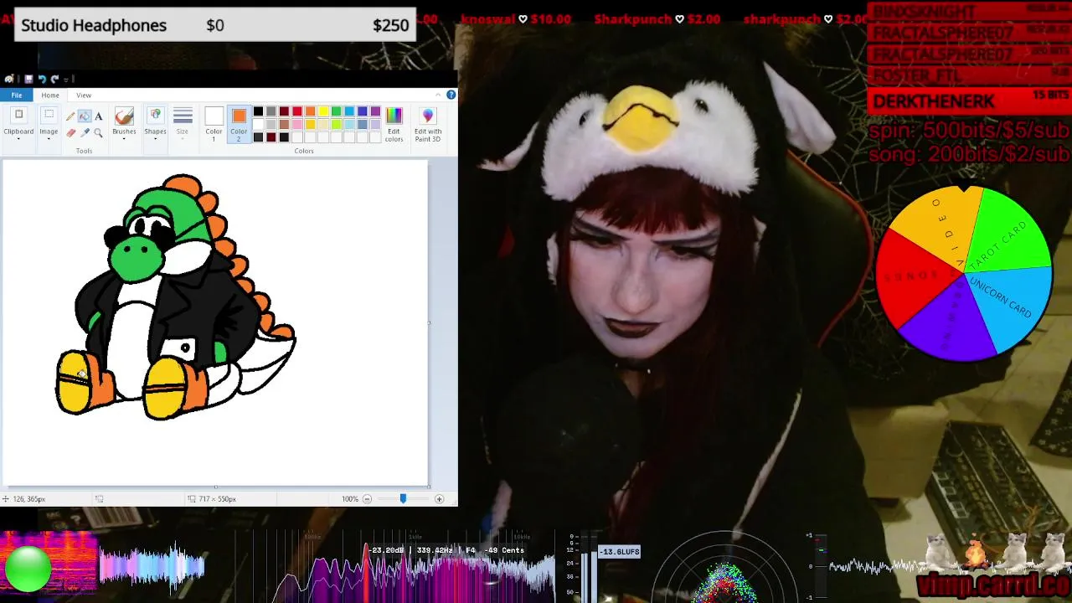Select the Text tool (letter A)
The height and width of the screenshot is (603, 1072).
pyautogui.click(x=99, y=116)
